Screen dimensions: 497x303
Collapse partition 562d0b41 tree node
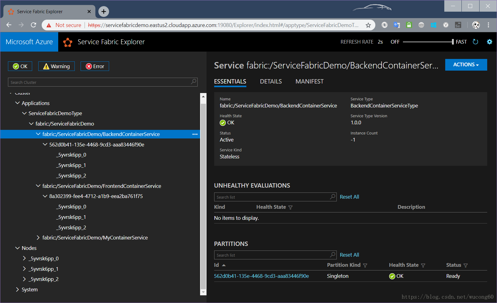(45, 145)
